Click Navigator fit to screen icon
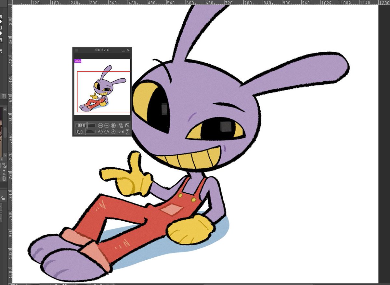This screenshot has height=285, width=390. pyautogui.click(x=121, y=125)
